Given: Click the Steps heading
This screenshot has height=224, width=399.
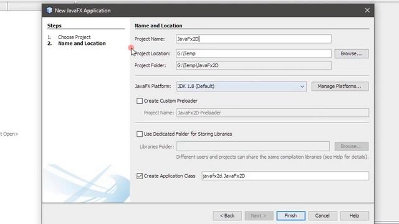Looking at the screenshot, I should coord(54,26).
